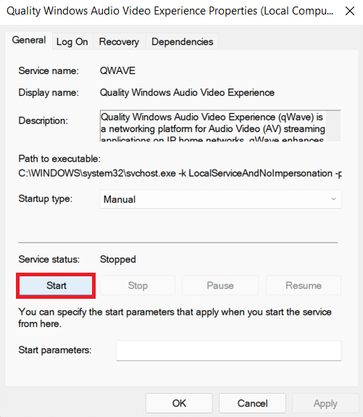Click the display name value text

point(187,93)
